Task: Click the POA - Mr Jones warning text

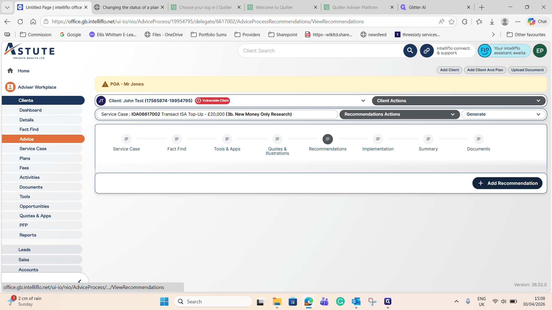Action: tap(127, 84)
